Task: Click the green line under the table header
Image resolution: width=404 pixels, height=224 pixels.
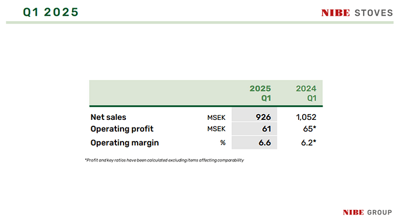Action: pyautogui.click(x=206, y=106)
